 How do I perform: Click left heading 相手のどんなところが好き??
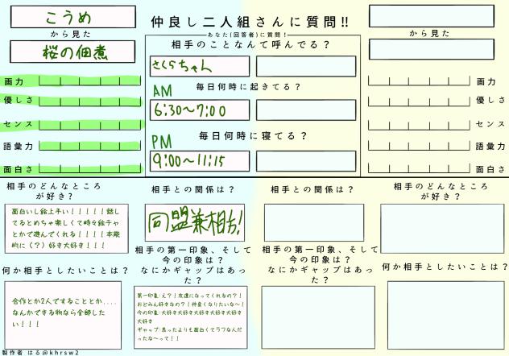tap(54, 191)
